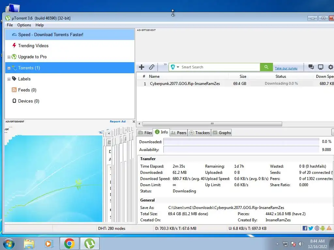
Task: Click the device icon beside Devices
Action: [14, 101]
